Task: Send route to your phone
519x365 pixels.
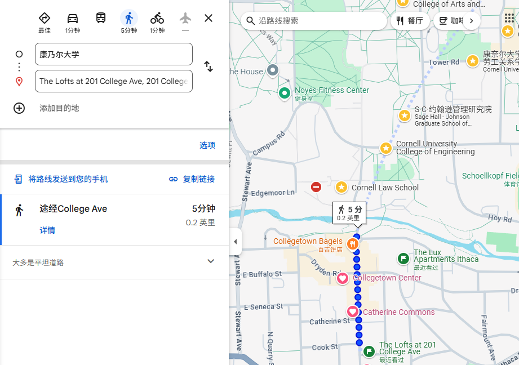Action: click(x=61, y=179)
